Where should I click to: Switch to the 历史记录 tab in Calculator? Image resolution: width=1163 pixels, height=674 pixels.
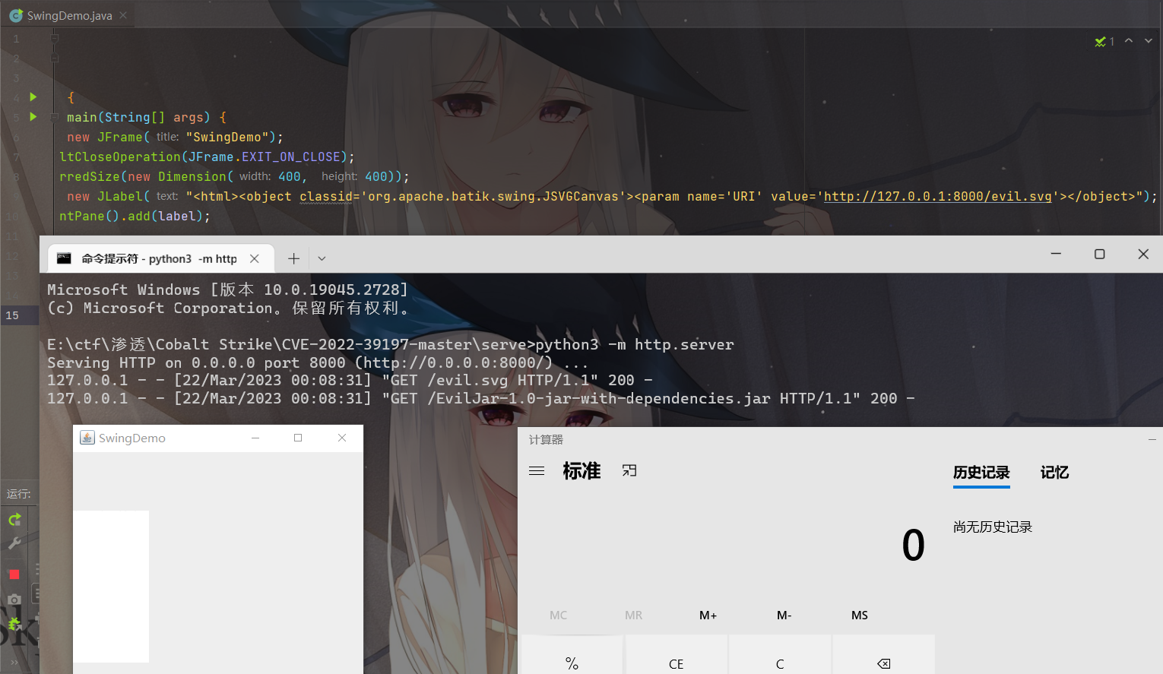(x=981, y=473)
